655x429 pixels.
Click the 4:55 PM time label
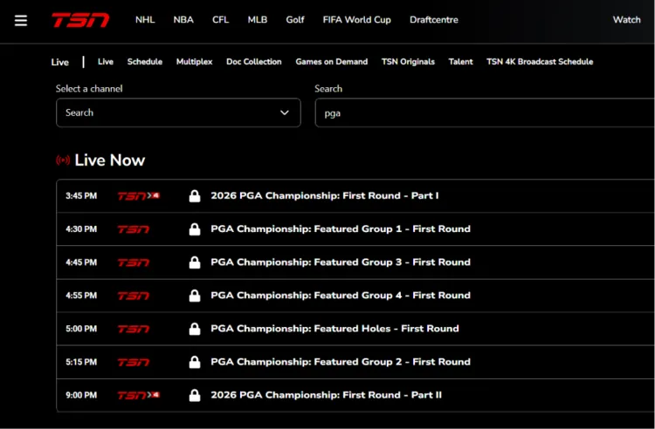[x=81, y=296]
